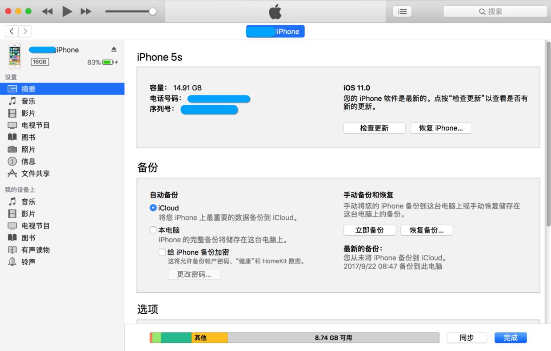Click the back navigation arrow
This screenshot has height=351, width=551.
[x=11, y=31]
